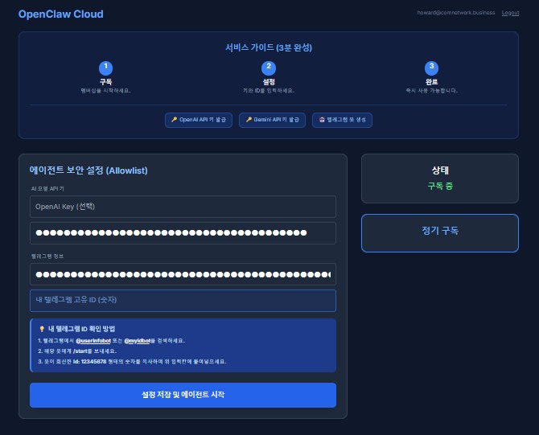This screenshot has width=539, height=435.
Task: Click the 구독 중 status text
Action: [x=440, y=186]
